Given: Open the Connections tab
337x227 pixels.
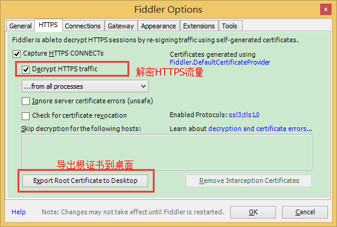Looking at the screenshot, I should point(83,26).
